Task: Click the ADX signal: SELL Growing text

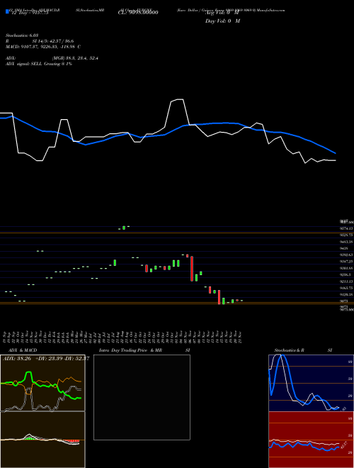Action: (39, 64)
